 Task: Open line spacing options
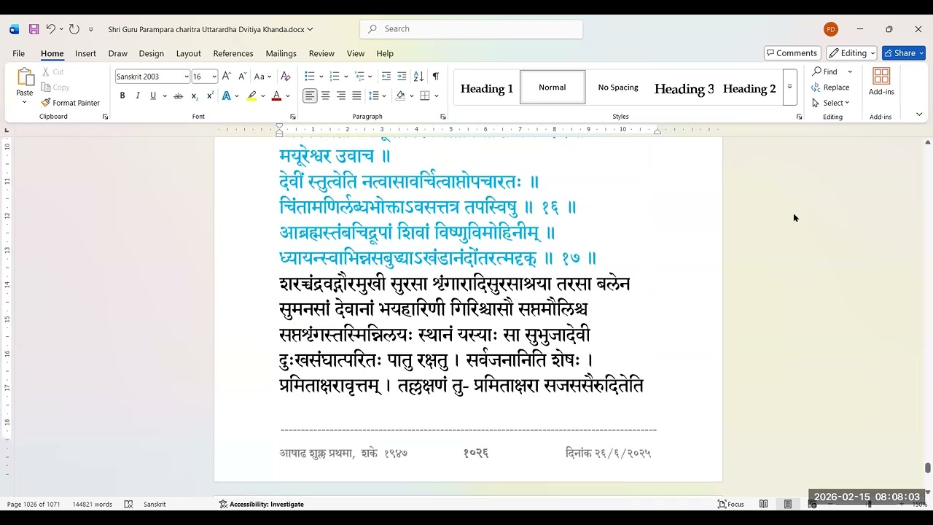pos(377,96)
